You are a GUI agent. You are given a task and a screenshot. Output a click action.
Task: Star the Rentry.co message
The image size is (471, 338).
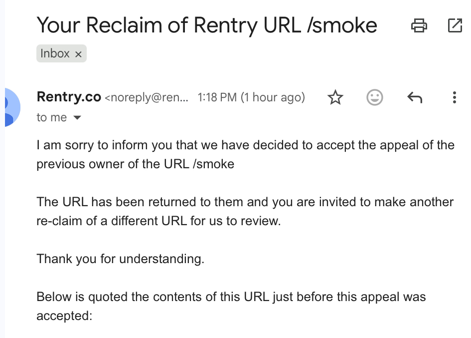(335, 97)
